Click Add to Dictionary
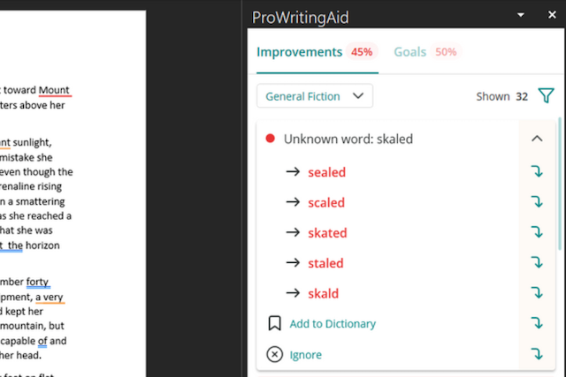The image size is (566, 377). (333, 324)
